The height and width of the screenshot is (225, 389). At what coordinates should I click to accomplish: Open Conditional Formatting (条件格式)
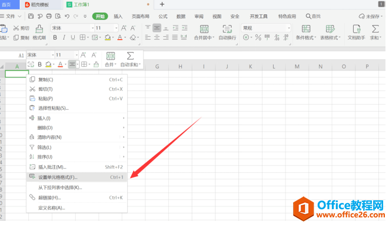point(306,32)
